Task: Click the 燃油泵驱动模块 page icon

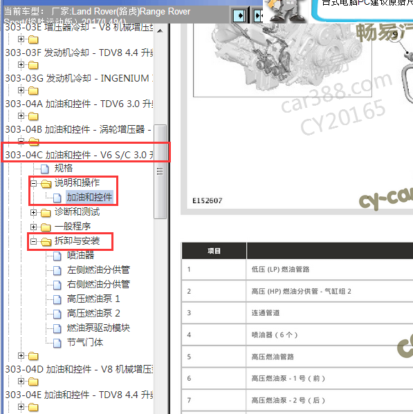Action: [57, 328]
